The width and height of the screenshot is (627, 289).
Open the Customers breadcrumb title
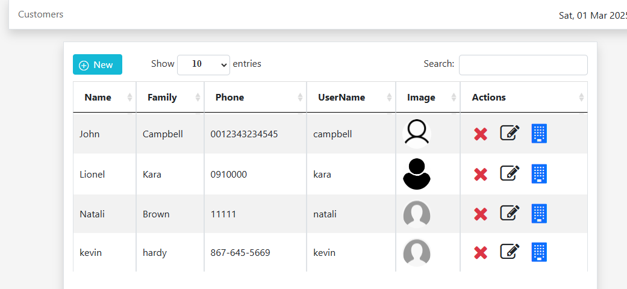tap(40, 14)
